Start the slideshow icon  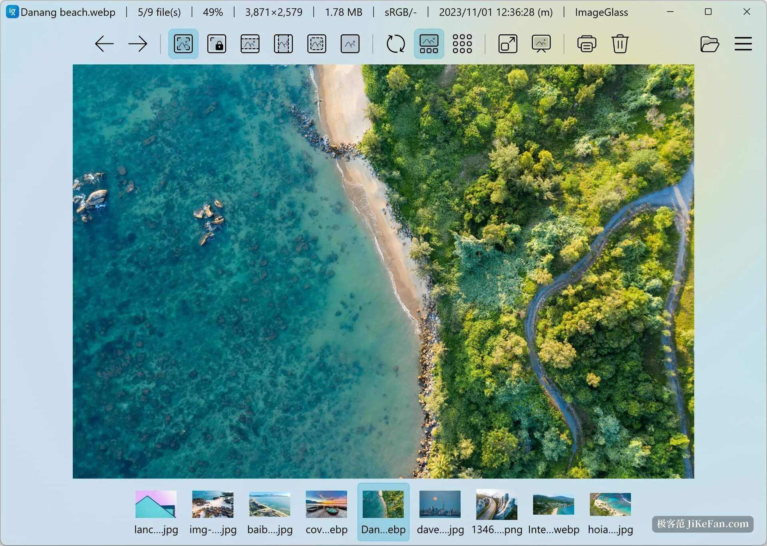pyautogui.click(x=541, y=44)
